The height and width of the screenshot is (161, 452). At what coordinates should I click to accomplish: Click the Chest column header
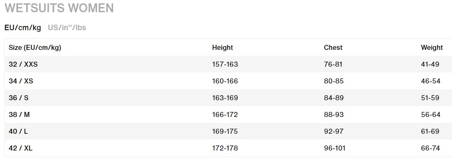(x=333, y=47)
